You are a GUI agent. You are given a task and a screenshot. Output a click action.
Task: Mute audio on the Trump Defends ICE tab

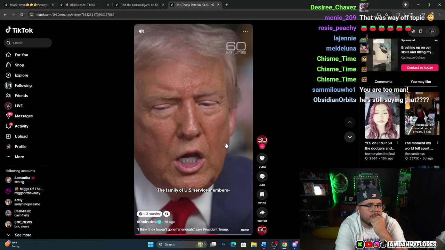click(212, 5)
